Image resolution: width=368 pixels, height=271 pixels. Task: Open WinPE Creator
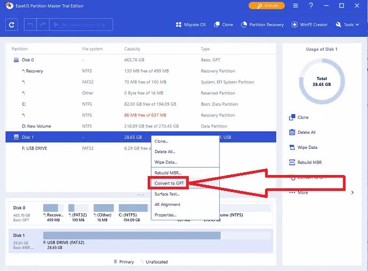(309, 25)
